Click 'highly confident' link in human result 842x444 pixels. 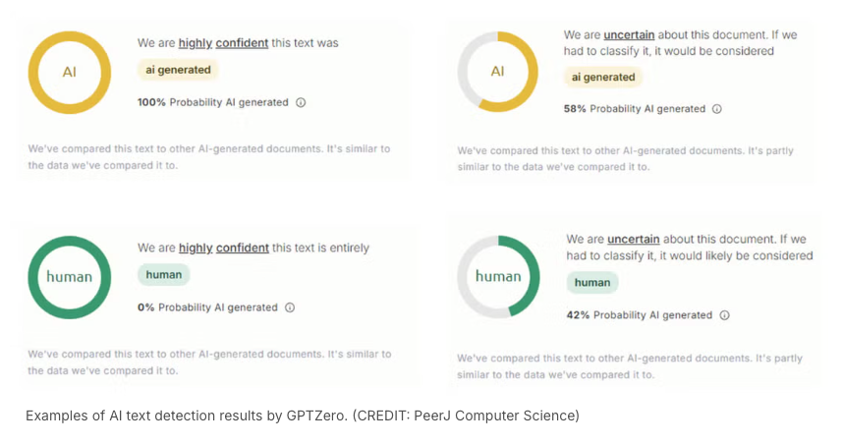point(224,249)
